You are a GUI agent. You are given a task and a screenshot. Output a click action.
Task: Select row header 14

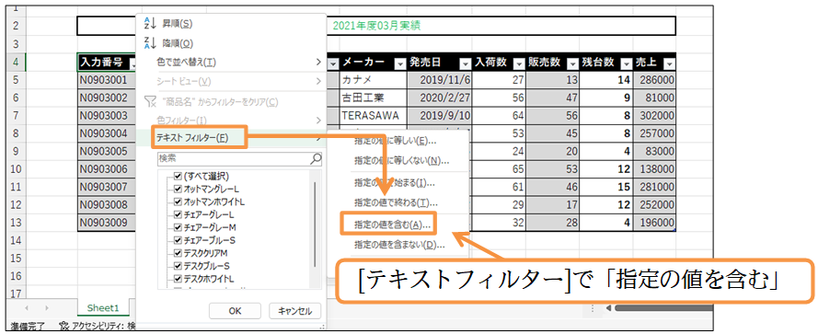[15, 240]
